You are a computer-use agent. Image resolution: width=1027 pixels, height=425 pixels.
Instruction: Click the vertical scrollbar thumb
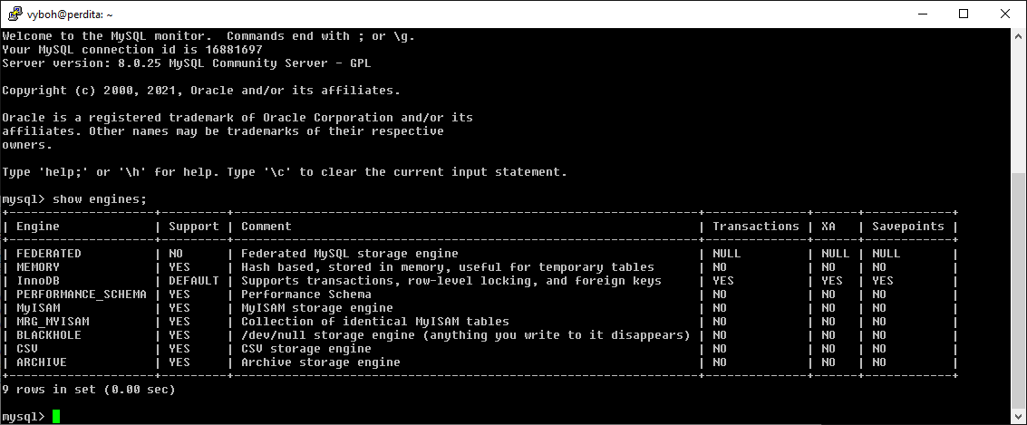coord(1019,291)
